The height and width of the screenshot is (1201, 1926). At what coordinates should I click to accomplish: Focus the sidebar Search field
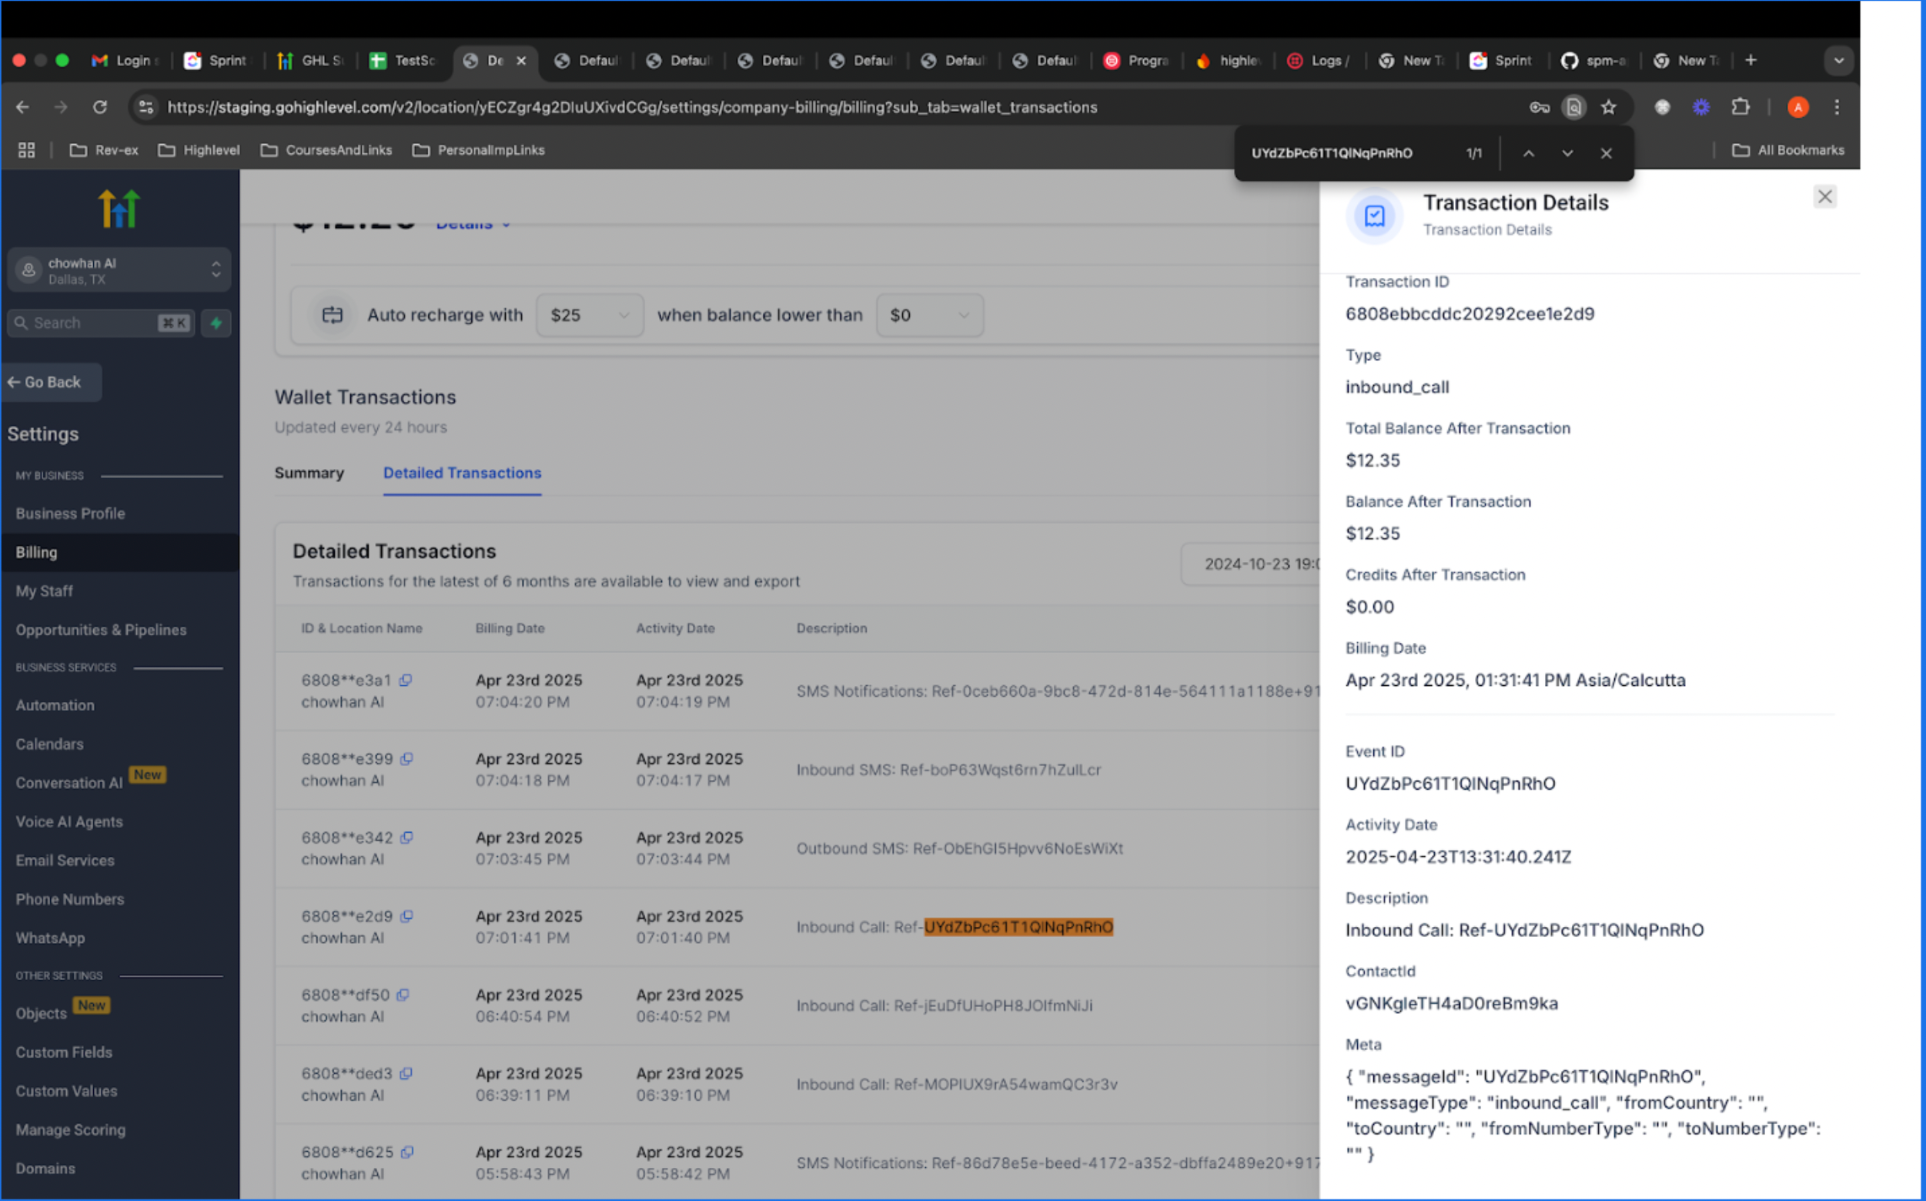(101, 323)
